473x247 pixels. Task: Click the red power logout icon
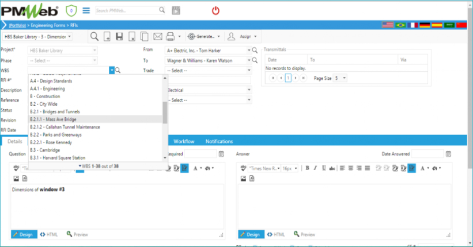point(215,10)
